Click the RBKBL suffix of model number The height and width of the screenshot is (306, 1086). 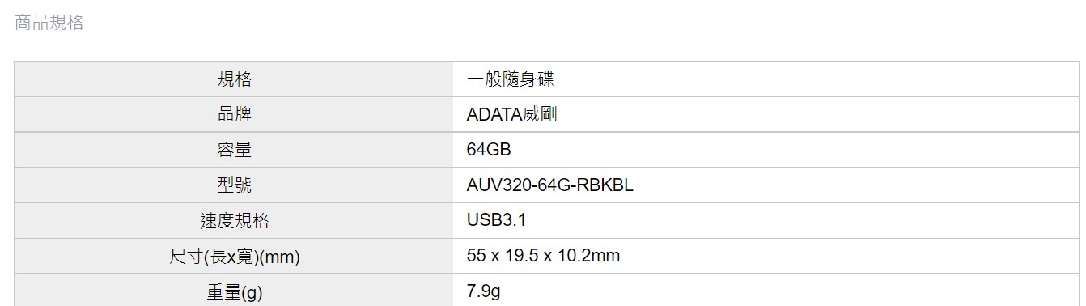(605, 185)
